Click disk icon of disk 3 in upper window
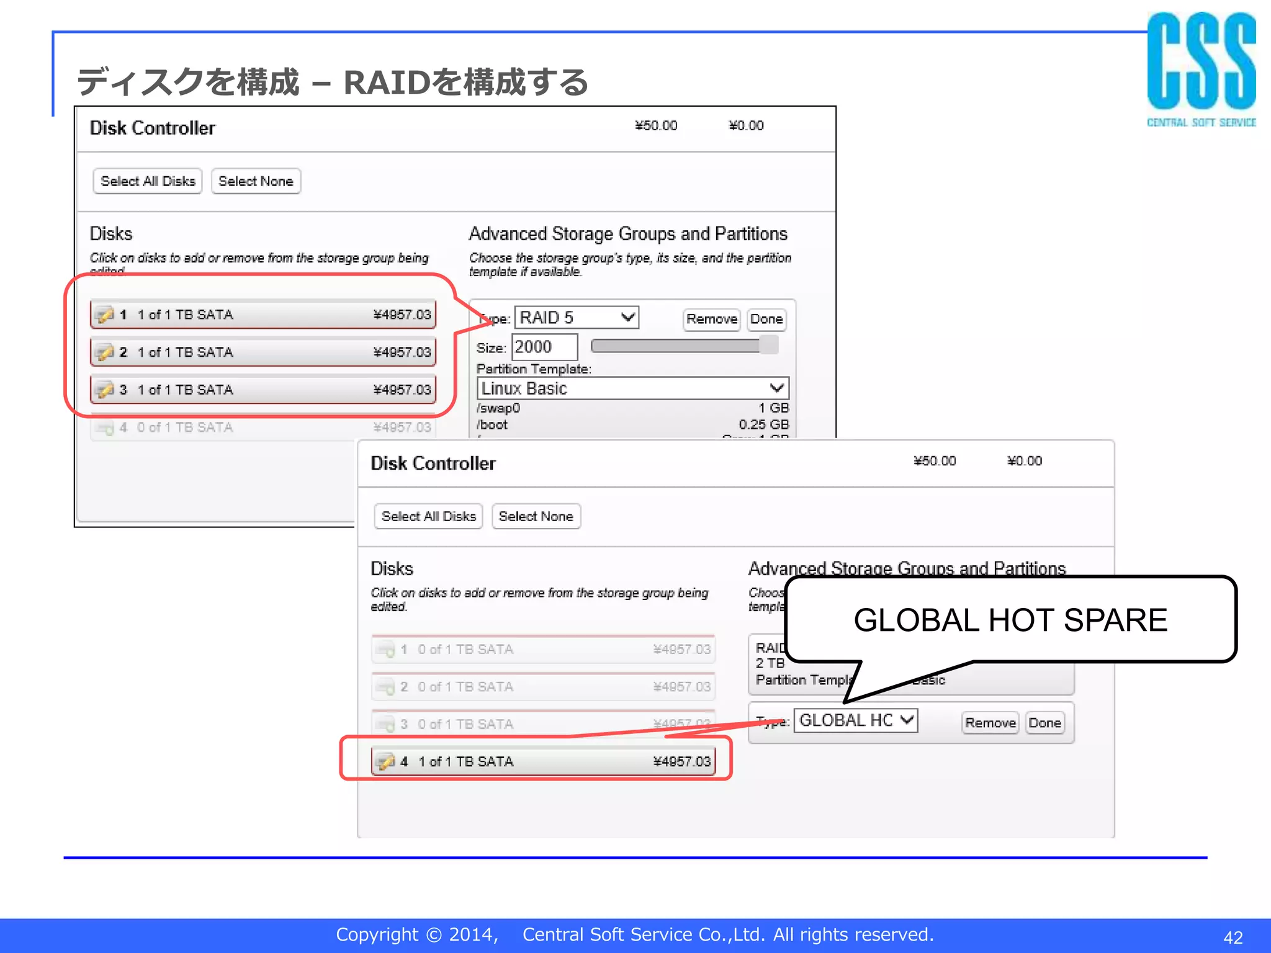The image size is (1271, 953). [105, 390]
